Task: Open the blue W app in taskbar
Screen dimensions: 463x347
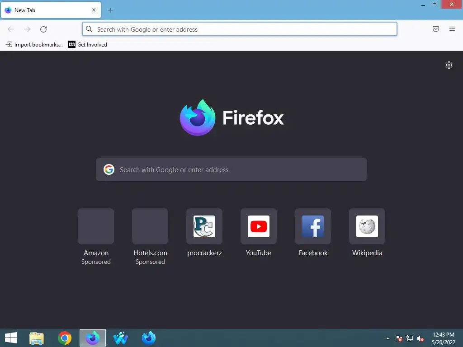Action: 120,338
